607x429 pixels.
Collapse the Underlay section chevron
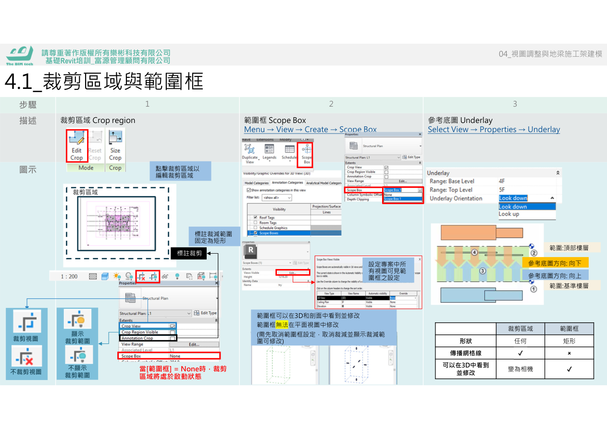coord(558,173)
